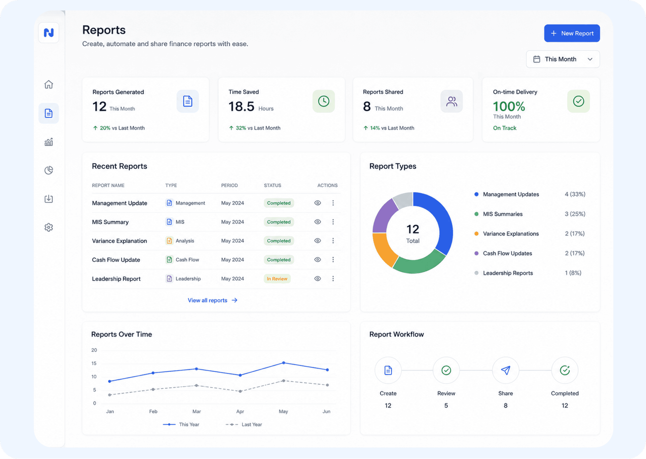View the Cash Flow Update report via eye icon
The image size is (646, 459).
click(318, 260)
